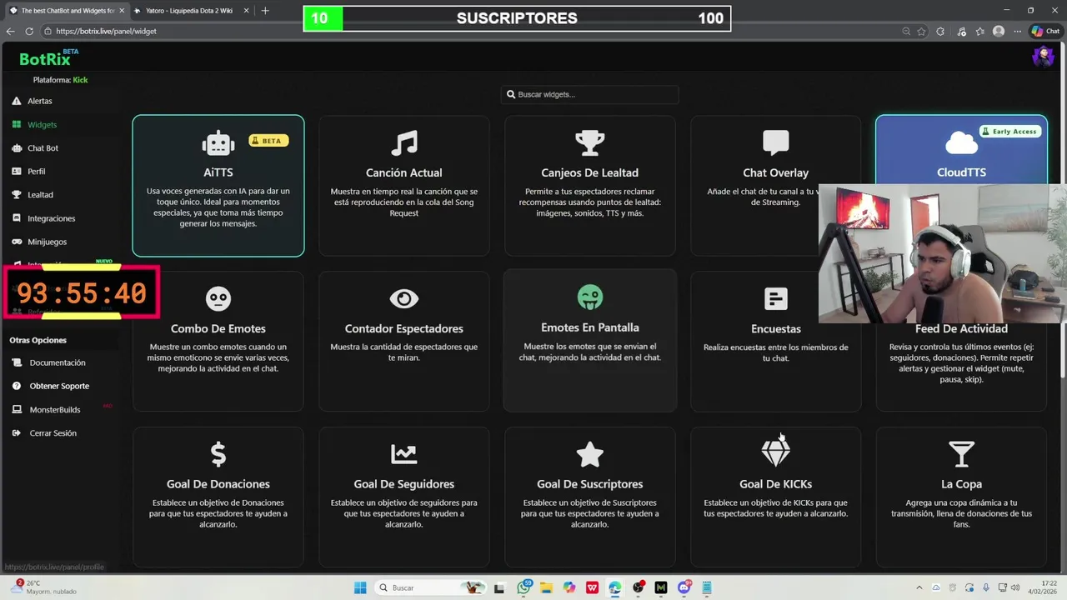Click the Encuestas poll icon
The width and height of the screenshot is (1067, 600).
pos(776,298)
